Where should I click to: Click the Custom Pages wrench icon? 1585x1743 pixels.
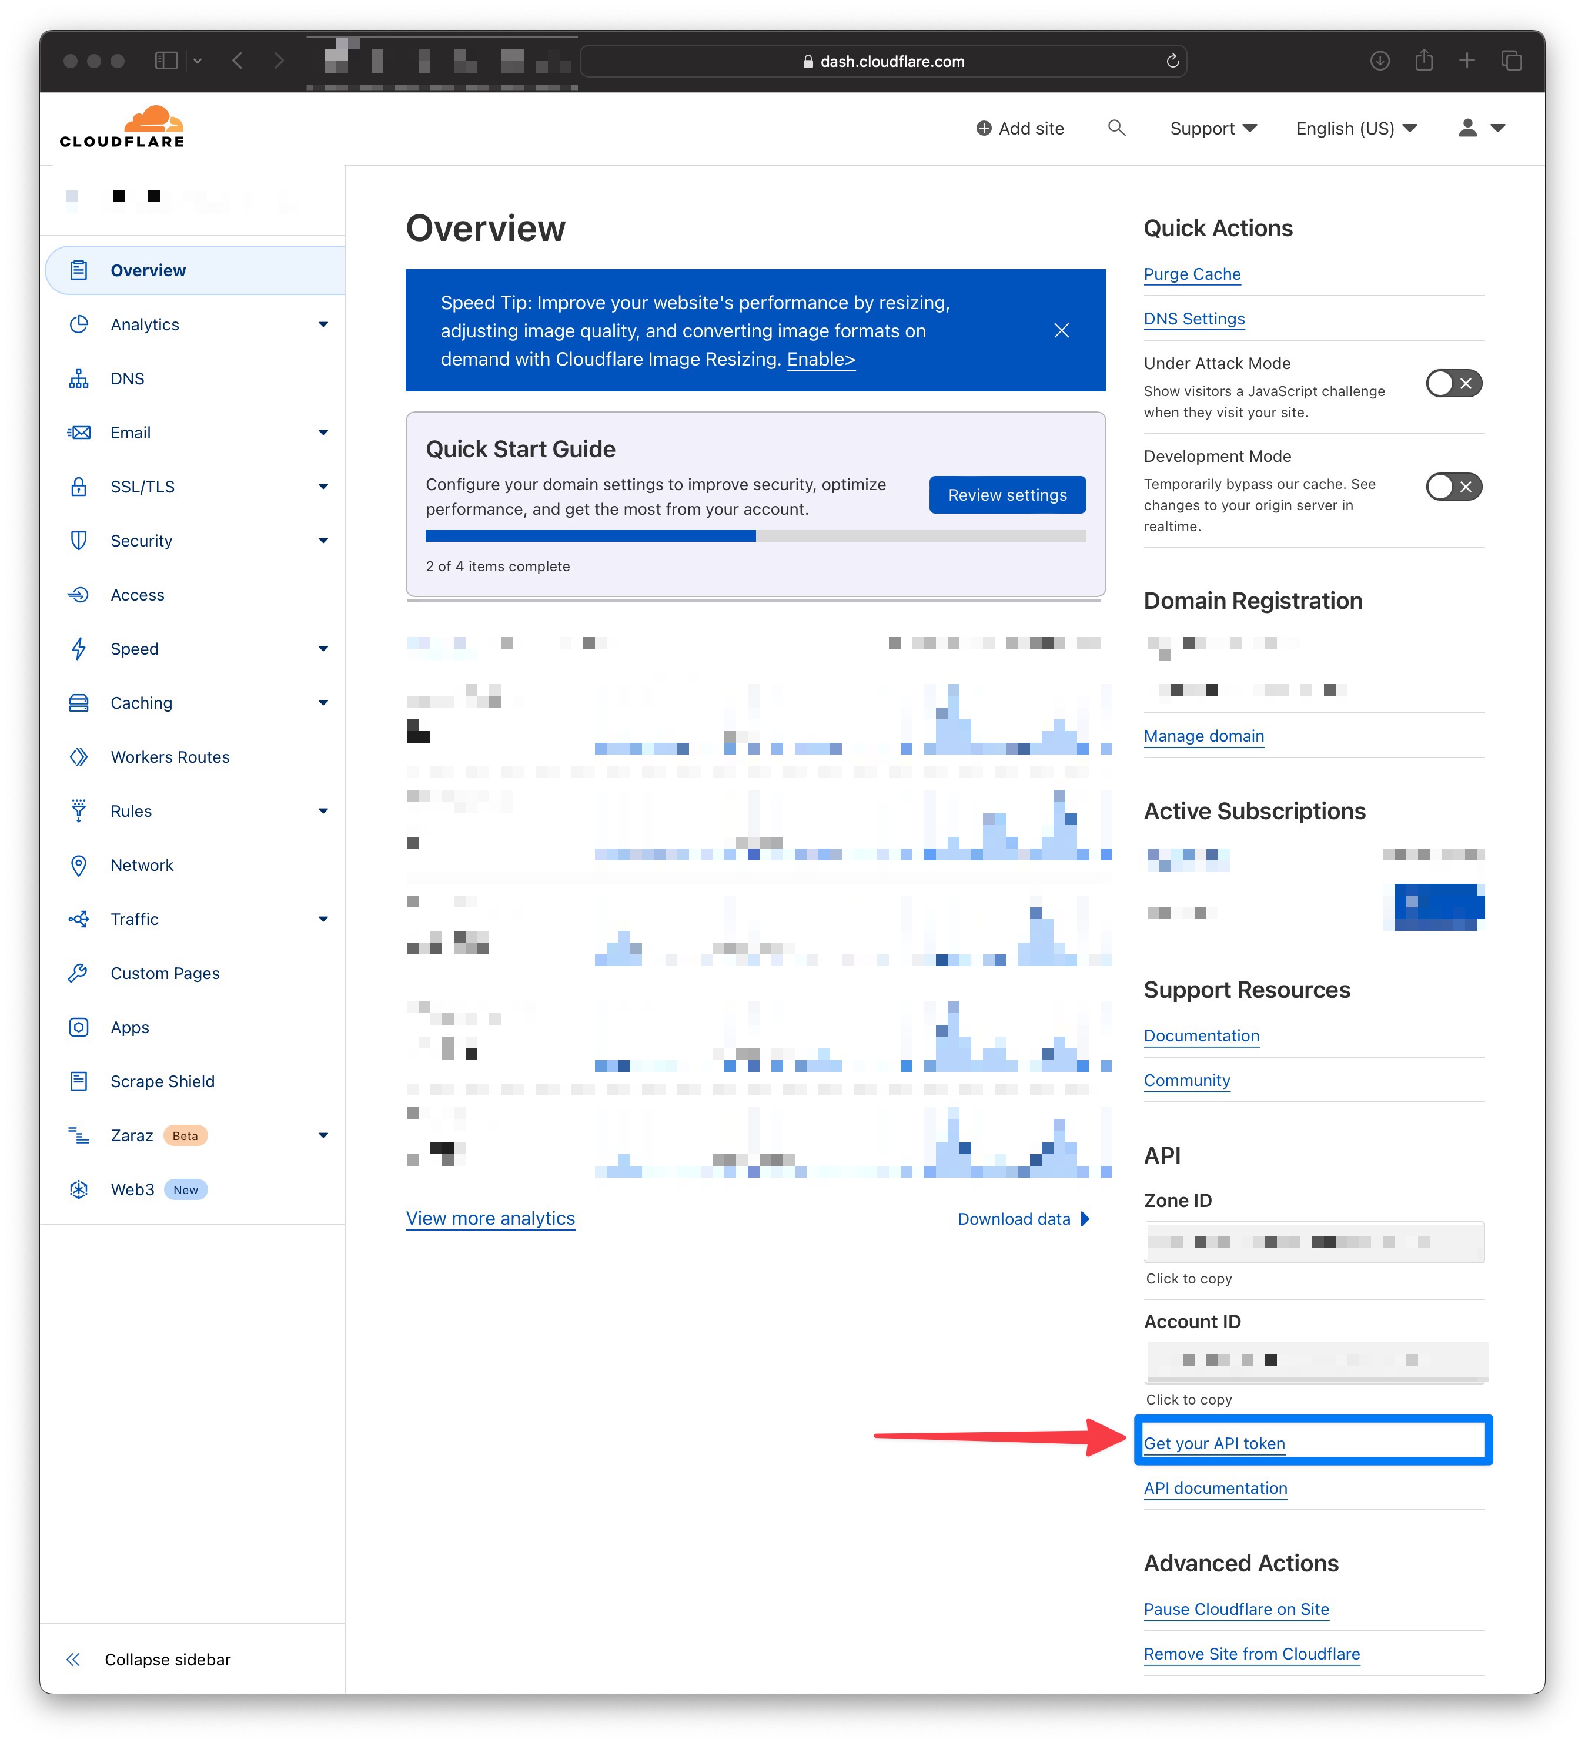[79, 973]
